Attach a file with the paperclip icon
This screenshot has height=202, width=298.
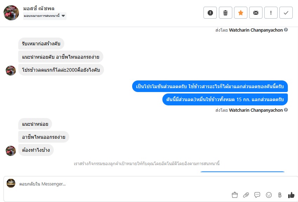pos(246,195)
